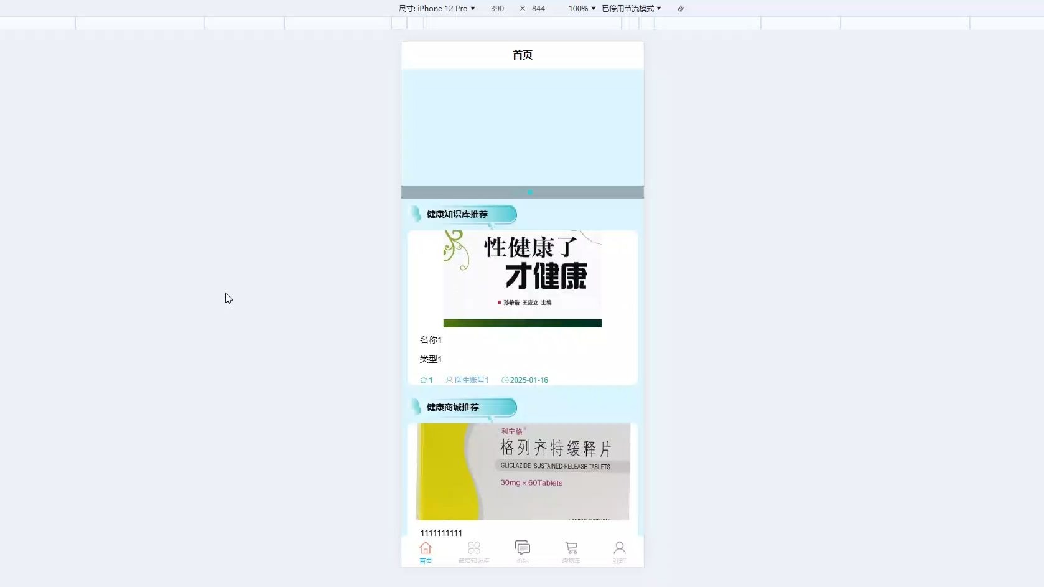Click the width field showing 390

[x=497, y=9]
